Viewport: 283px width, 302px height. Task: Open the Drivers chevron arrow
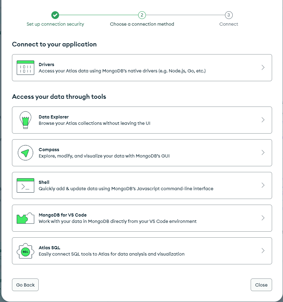click(263, 68)
